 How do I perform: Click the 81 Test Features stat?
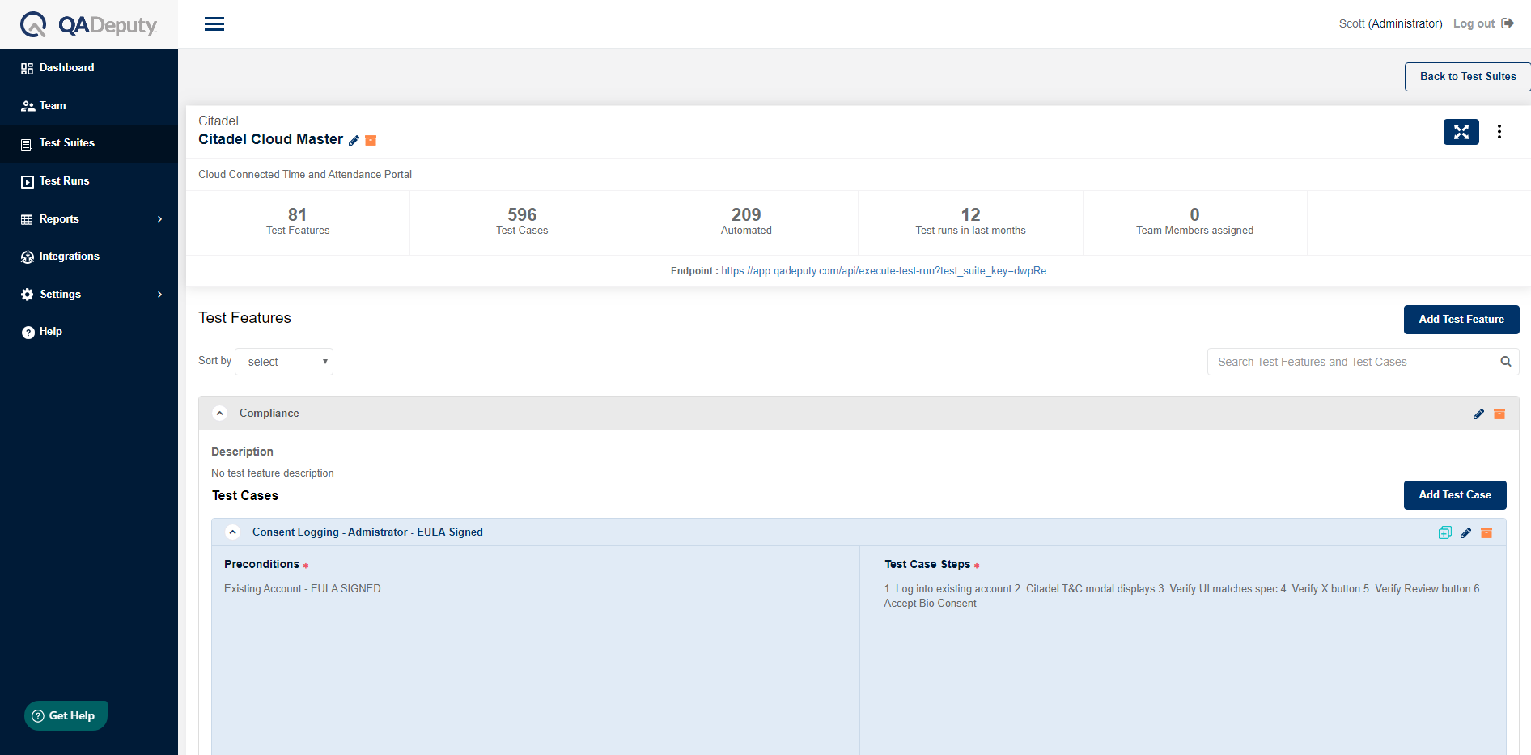[298, 222]
